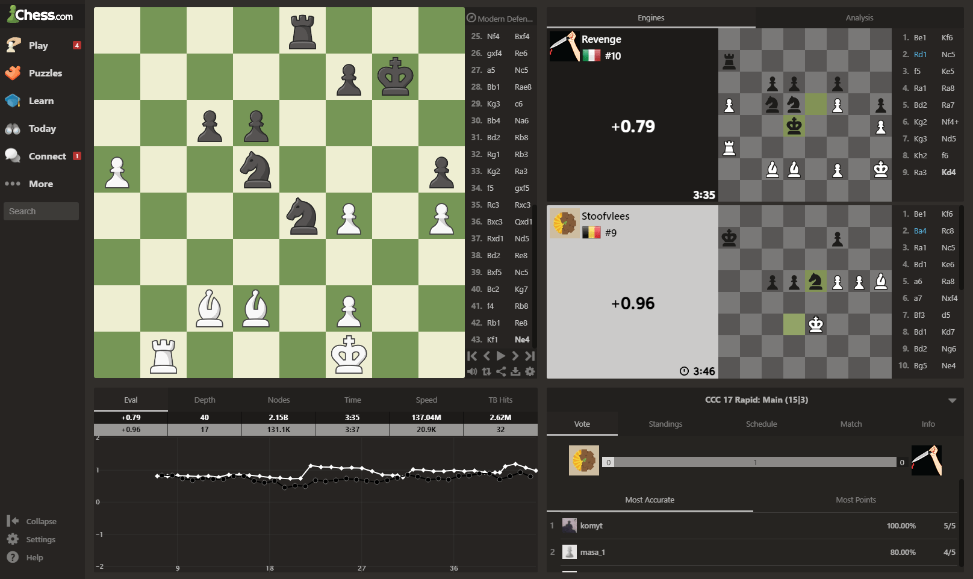Vote for Stoofvlees using its sunflower avatar
The height and width of the screenshot is (579, 973).
(x=584, y=460)
